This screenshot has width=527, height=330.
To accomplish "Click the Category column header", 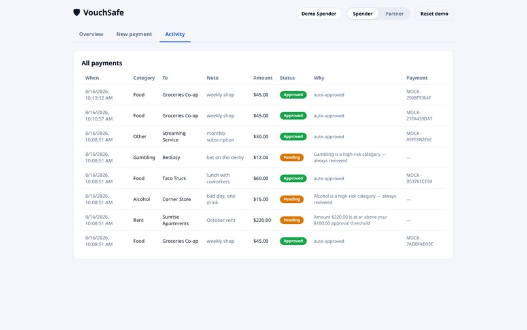I will pos(144,78).
